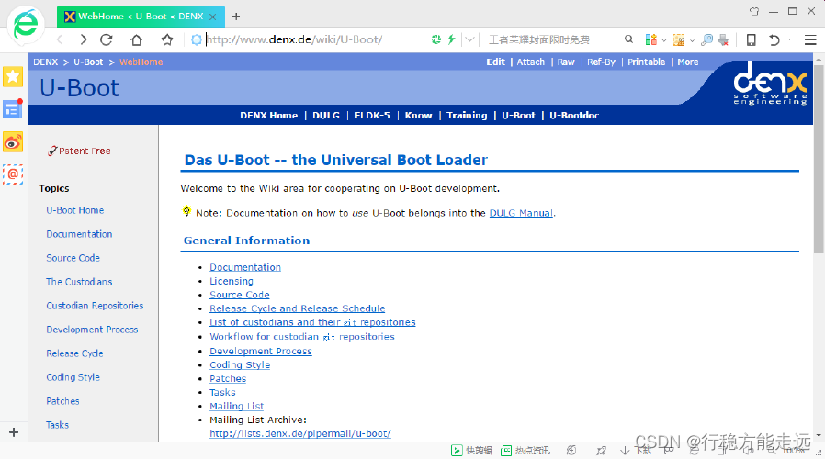This screenshot has height=459, width=825.
Task: Open Know in the navigation bar
Action: (418, 115)
